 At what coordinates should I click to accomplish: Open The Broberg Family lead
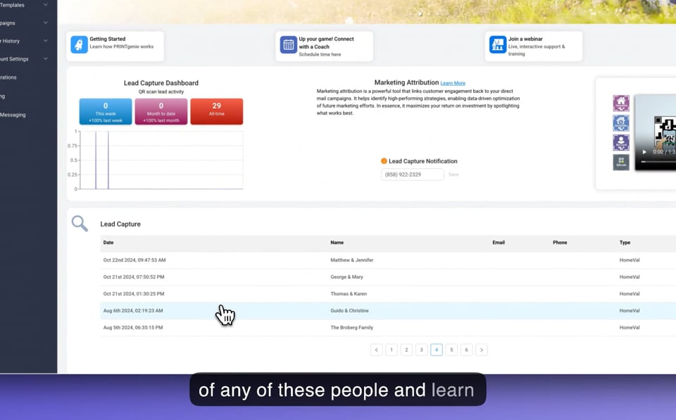352,327
